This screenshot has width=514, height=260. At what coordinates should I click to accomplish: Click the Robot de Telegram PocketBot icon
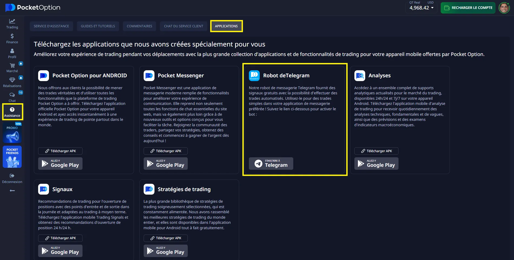coord(254,76)
